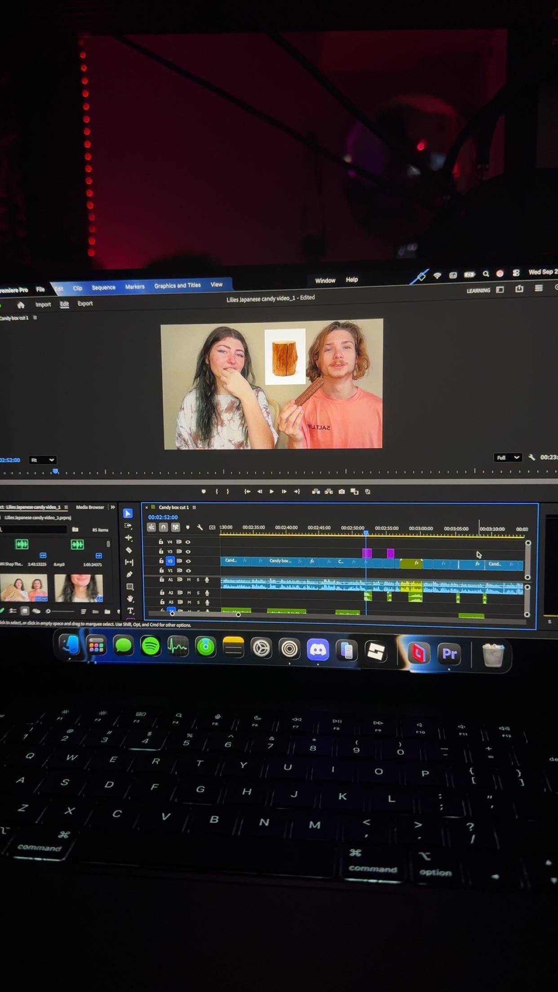Click the Export Frame camera icon
558x992 pixels.
click(341, 492)
